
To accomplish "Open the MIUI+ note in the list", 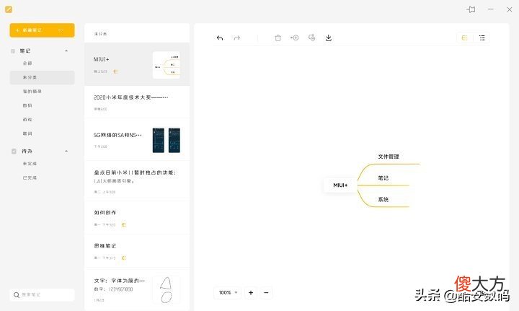I will [137, 64].
